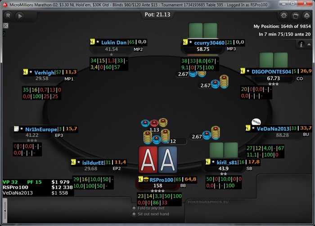Open table settings via the gear icon

click(283, 15)
